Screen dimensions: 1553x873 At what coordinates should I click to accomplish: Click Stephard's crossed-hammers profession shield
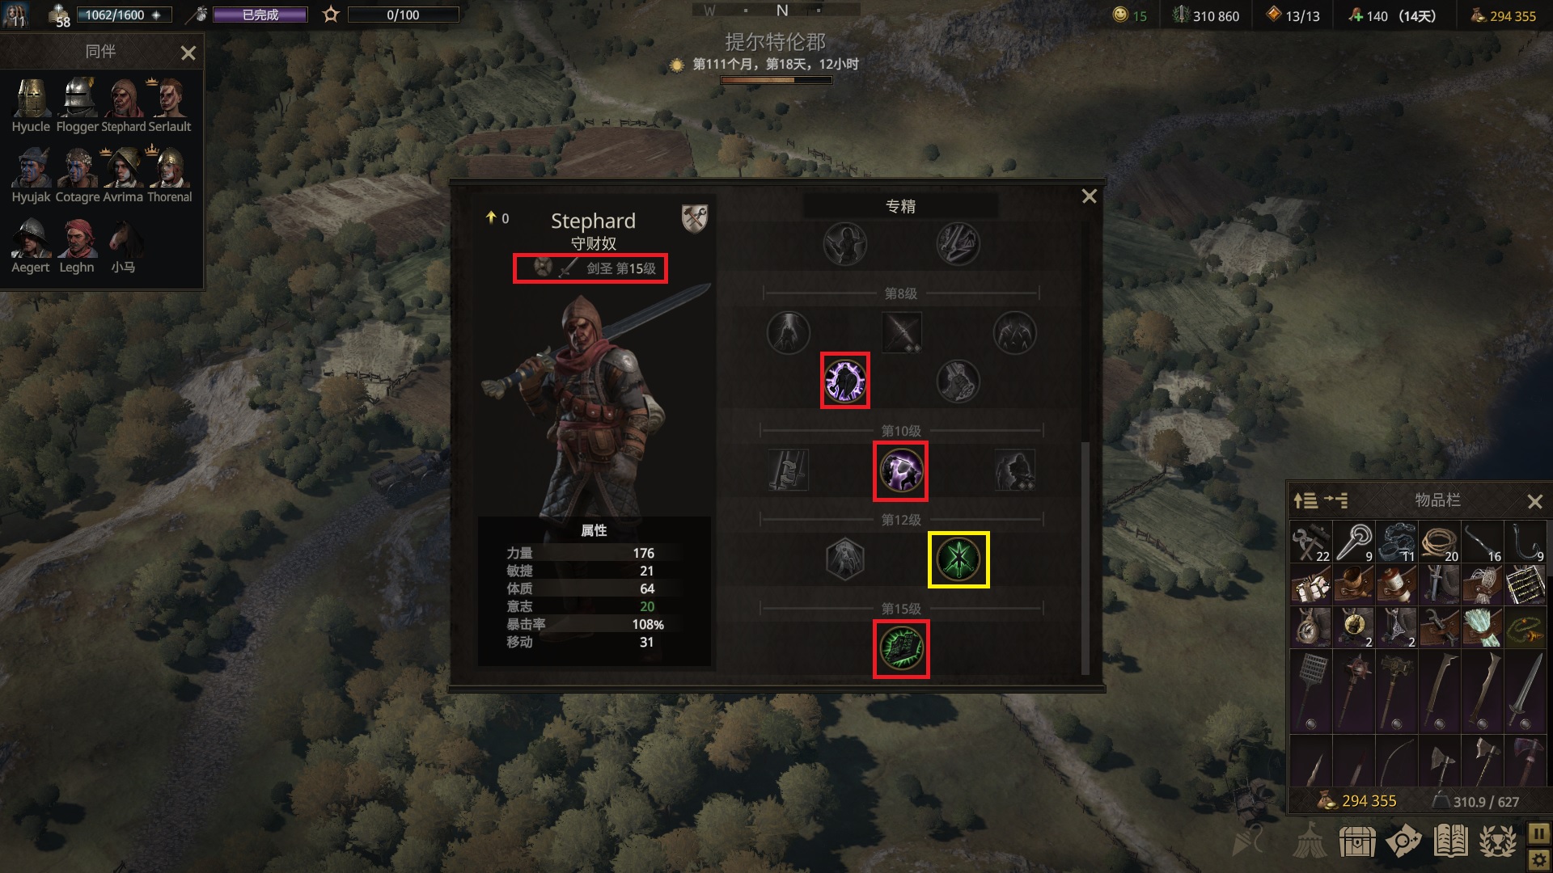pyautogui.click(x=695, y=219)
